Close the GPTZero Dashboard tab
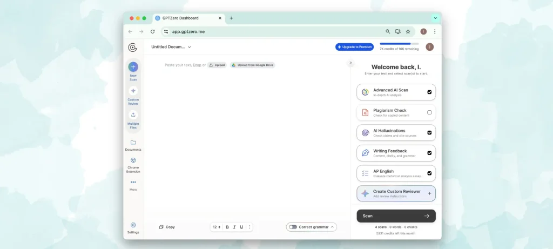 click(220, 18)
